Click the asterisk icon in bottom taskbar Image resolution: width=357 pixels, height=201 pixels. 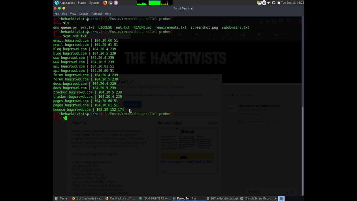point(276,198)
